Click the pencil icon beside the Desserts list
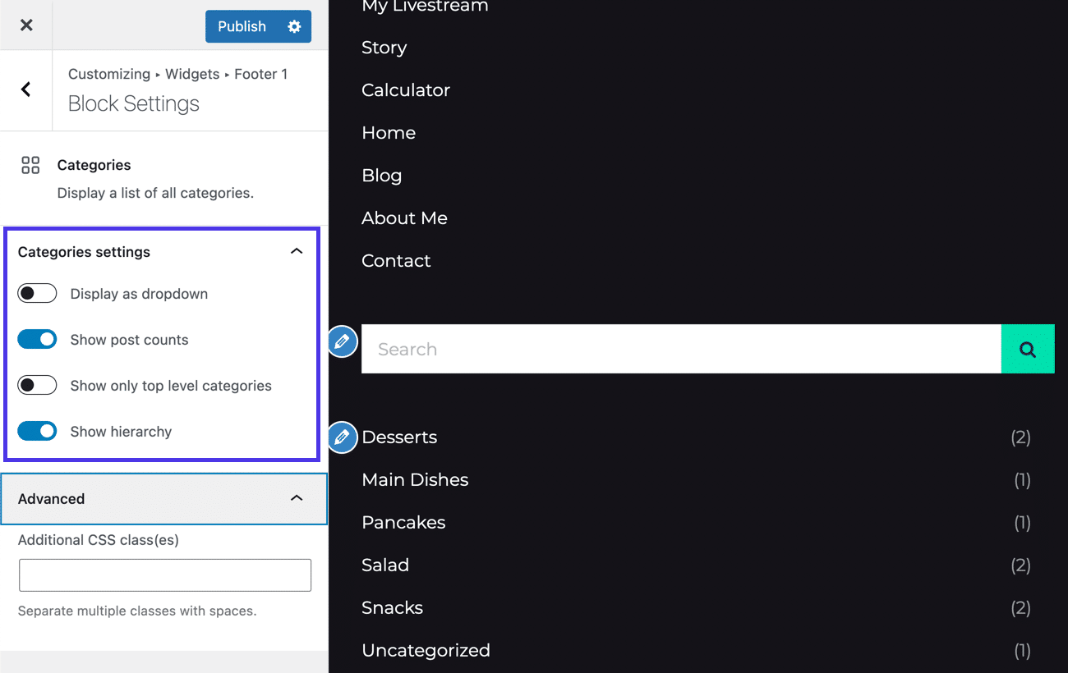 (x=342, y=437)
